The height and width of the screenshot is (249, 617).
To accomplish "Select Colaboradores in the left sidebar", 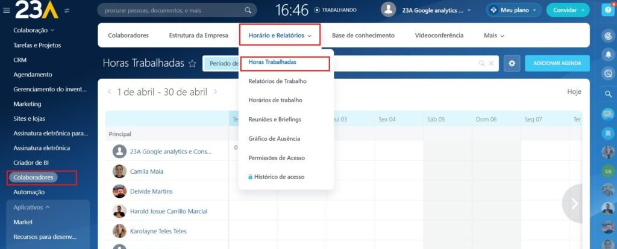I will (x=33, y=177).
